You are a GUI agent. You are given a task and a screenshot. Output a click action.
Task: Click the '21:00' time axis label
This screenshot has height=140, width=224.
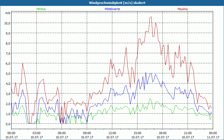(x=188, y=133)
